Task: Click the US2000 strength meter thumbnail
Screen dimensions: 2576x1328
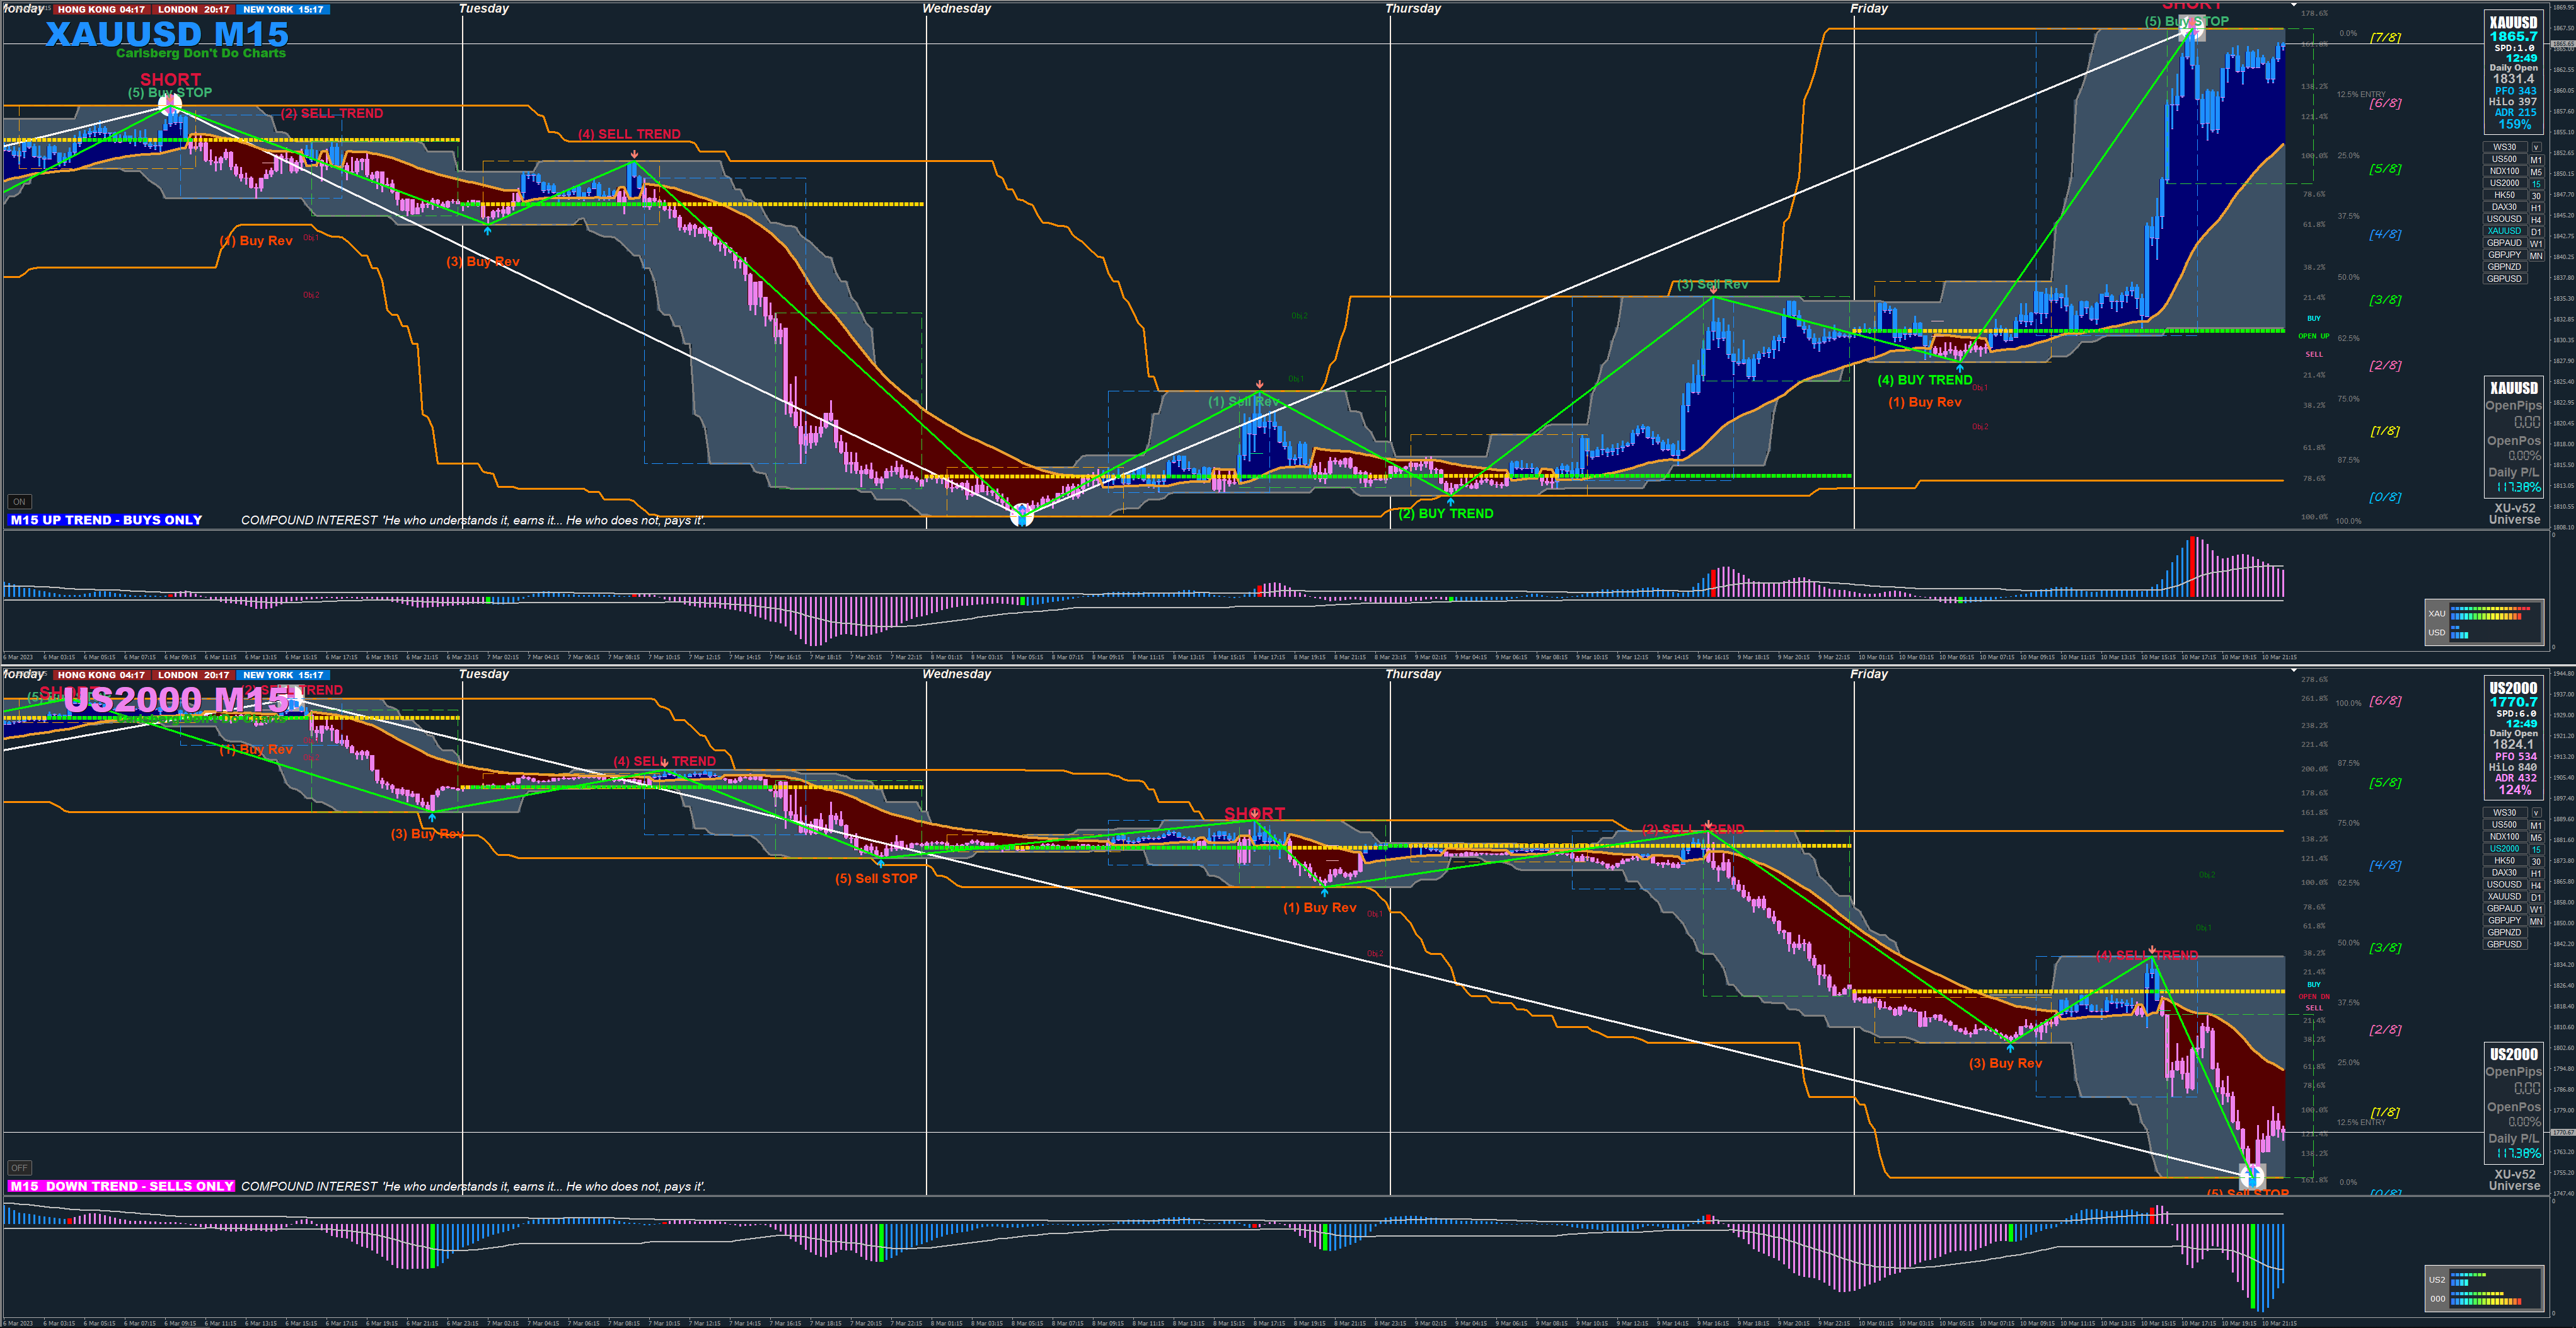Action: [x=2484, y=1288]
